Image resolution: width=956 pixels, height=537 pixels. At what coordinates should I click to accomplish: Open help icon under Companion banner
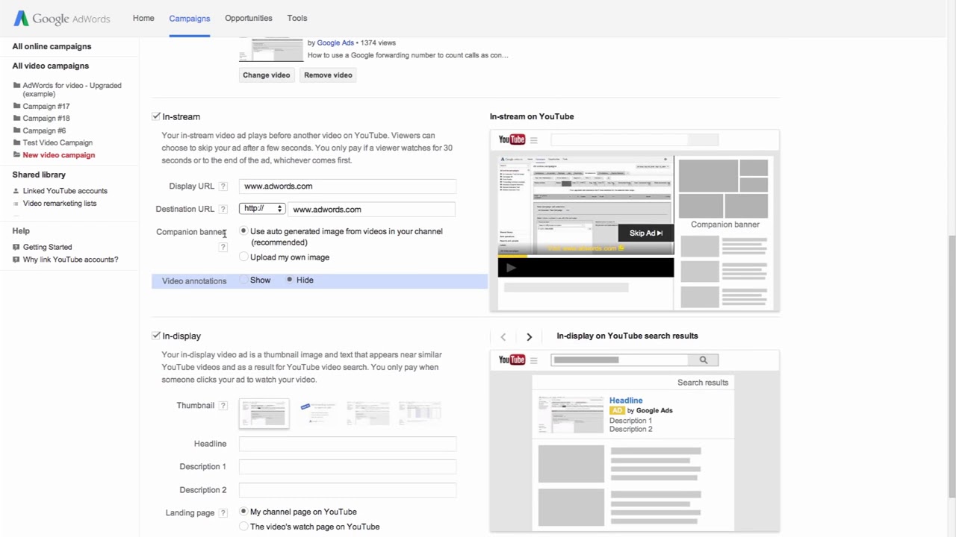coord(223,247)
